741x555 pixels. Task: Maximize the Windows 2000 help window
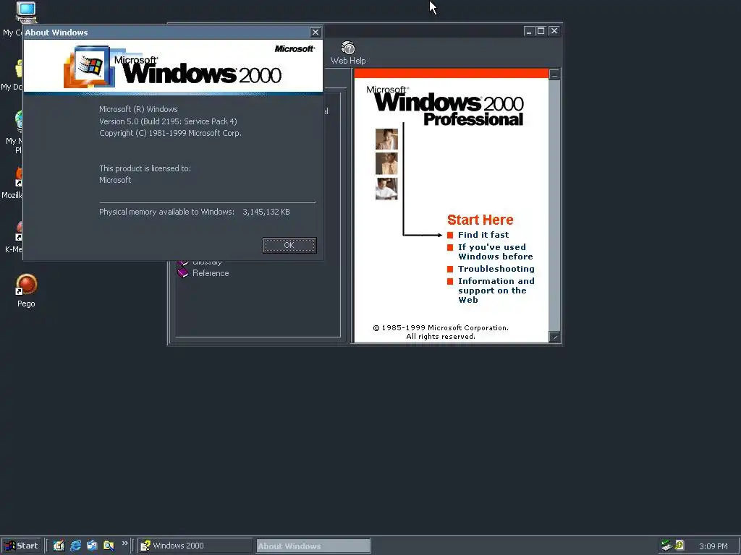point(541,31)
